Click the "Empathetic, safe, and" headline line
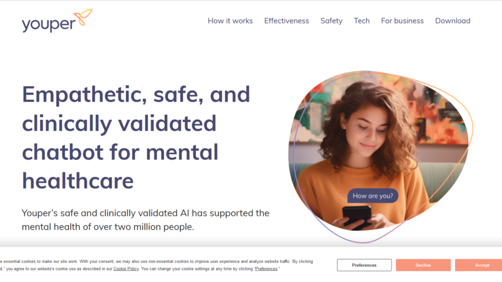502x282 pixels. pyautogui.click(x=136, y=94)
